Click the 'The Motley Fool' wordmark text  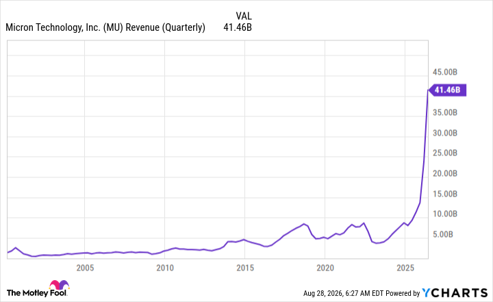click(37, 293)
